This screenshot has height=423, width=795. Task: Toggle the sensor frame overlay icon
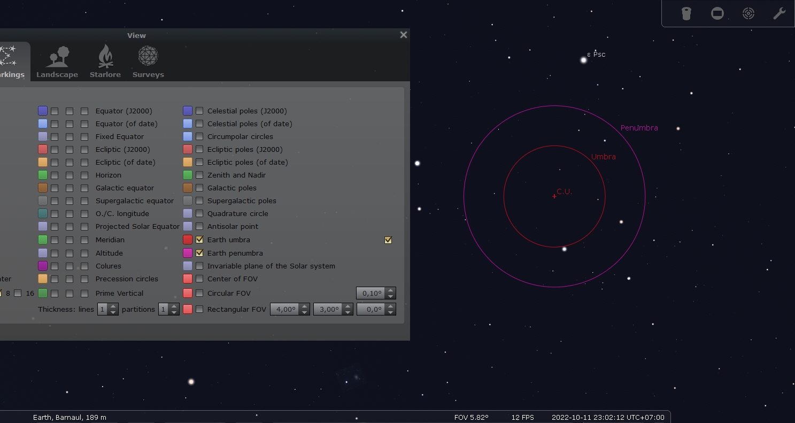pos(717,13)
